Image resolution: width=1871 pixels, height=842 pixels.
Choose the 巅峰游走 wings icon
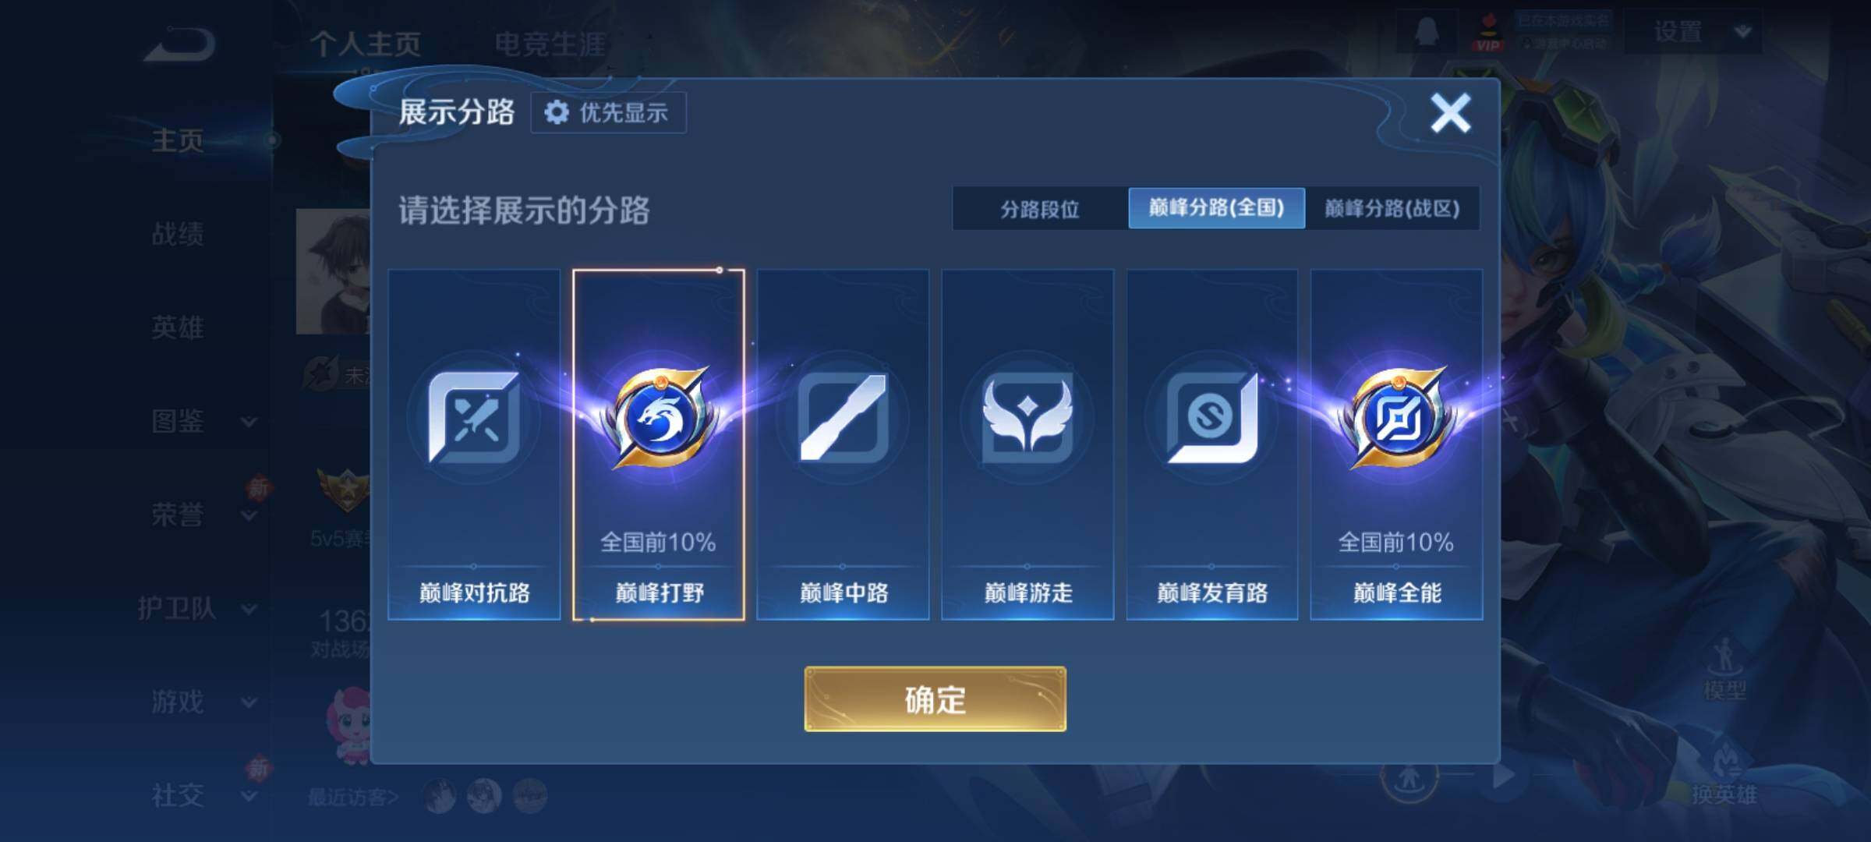[x=1027, y=417]
